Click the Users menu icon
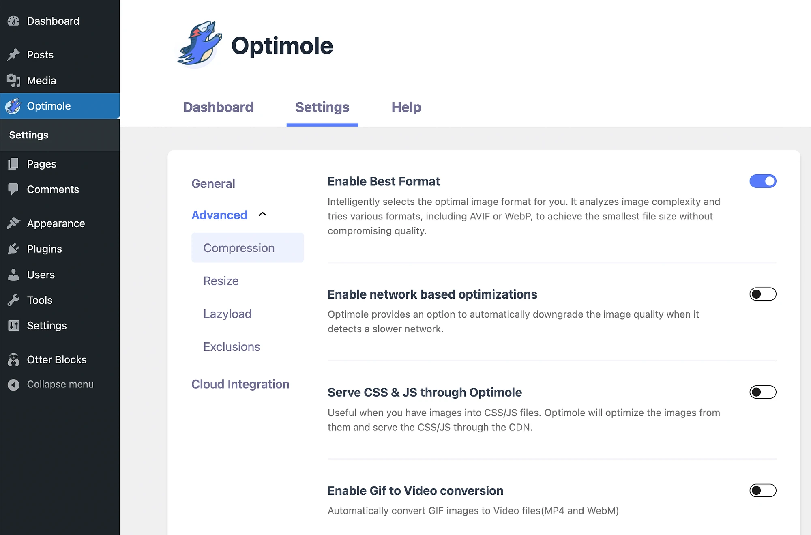This screenshot has height=535, width=811. [14, 274]
